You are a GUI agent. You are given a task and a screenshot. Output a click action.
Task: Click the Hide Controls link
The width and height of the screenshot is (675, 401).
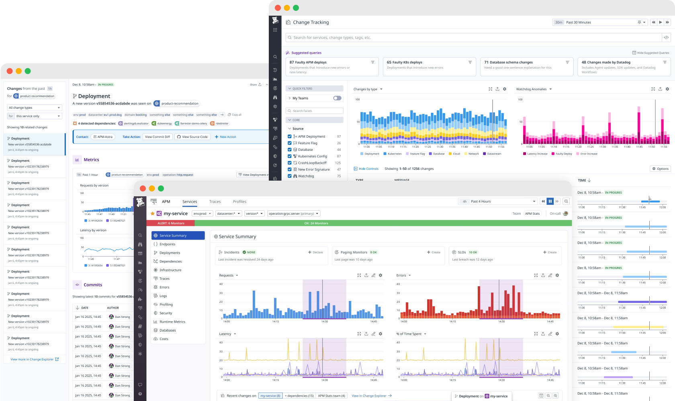click(x=366, y=169)
